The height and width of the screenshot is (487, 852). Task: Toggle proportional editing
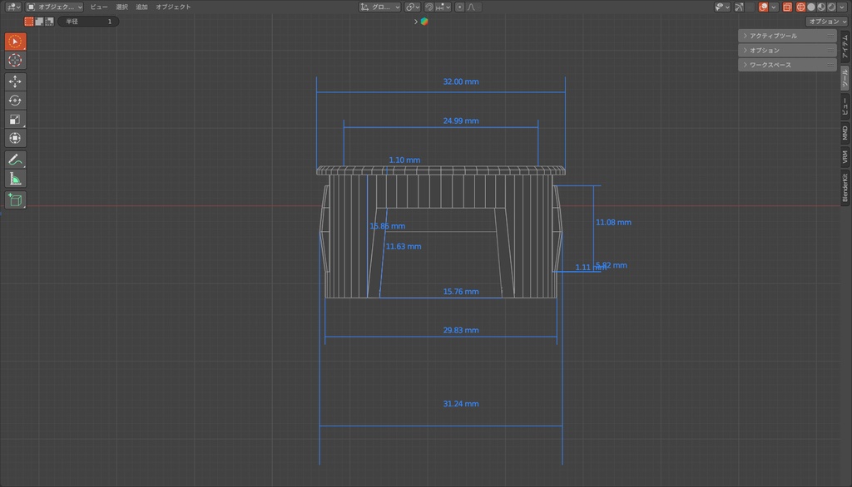(459, 7)
